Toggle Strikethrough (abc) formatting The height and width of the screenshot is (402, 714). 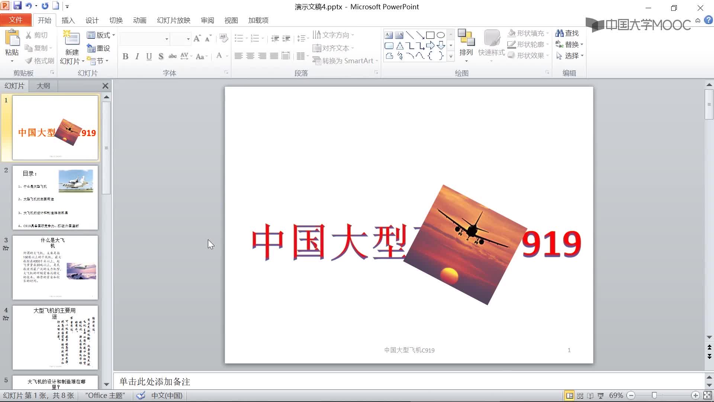(173, 57)
